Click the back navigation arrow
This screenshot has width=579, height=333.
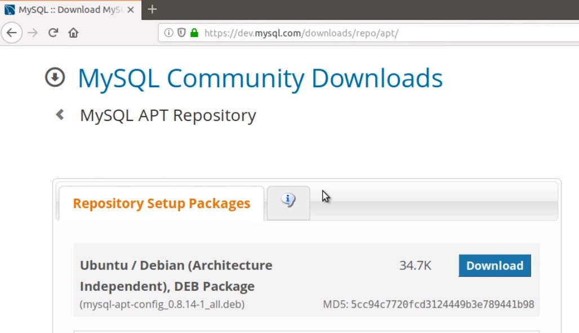(12, 33)
